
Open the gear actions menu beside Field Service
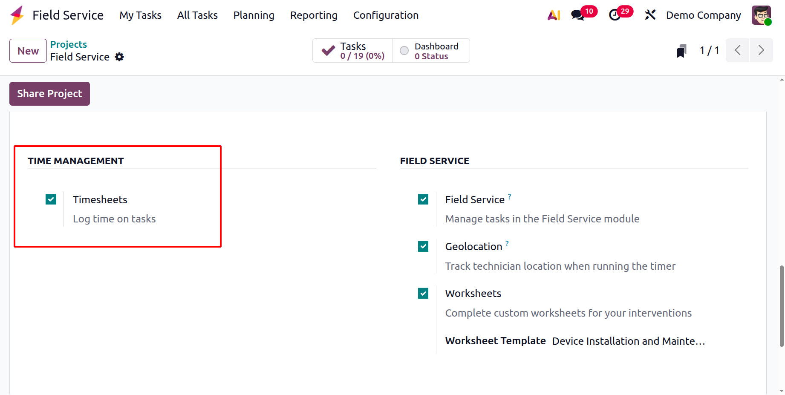pos(120,57)
